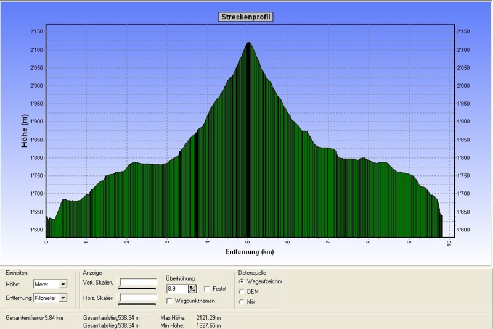Expand the Entfernung unit dropdown (Kilometer)
493x329 pixels.
[x=63, y=298]
